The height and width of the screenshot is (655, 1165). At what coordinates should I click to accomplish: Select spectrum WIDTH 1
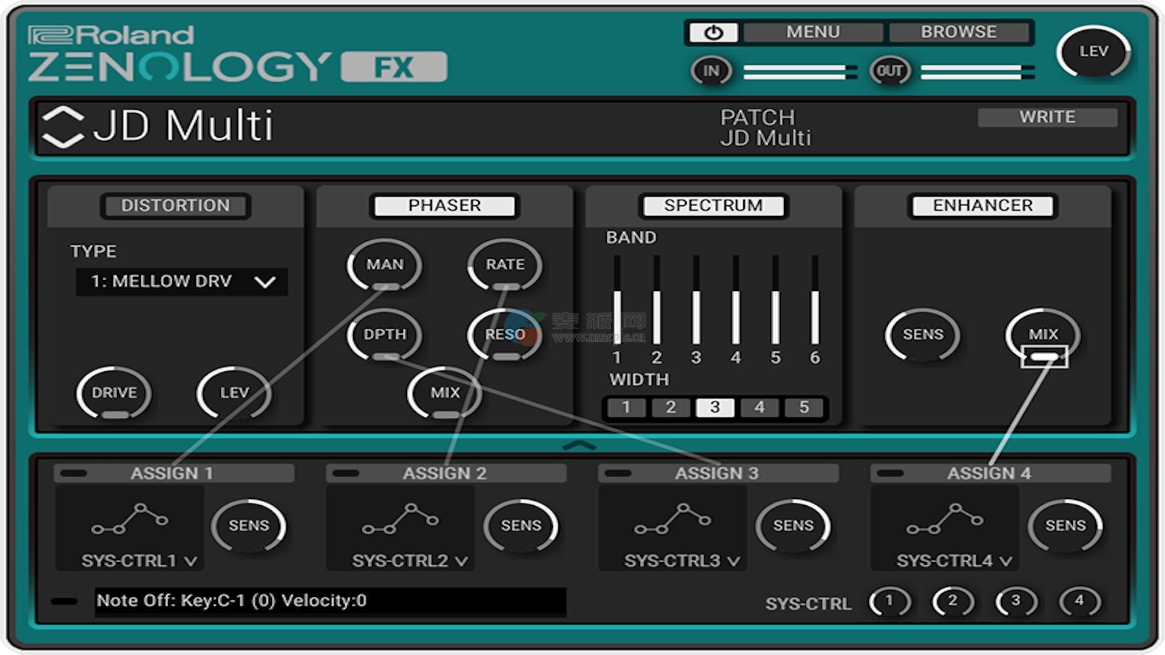click(626, 408)
